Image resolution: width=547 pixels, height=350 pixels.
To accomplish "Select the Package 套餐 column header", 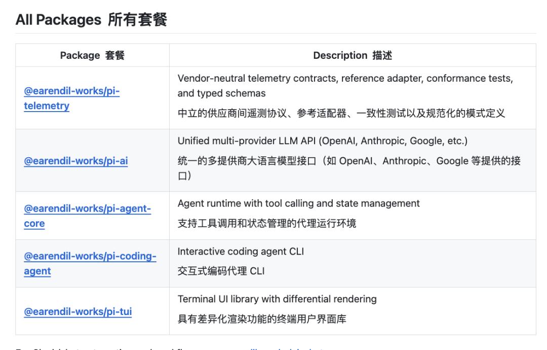I will pos(93,55).
